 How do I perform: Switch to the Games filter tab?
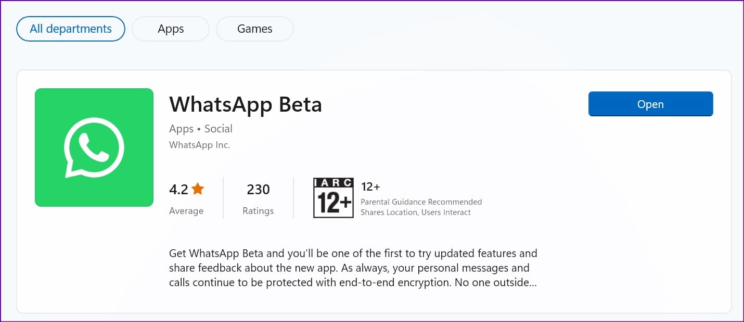(255, 29)
